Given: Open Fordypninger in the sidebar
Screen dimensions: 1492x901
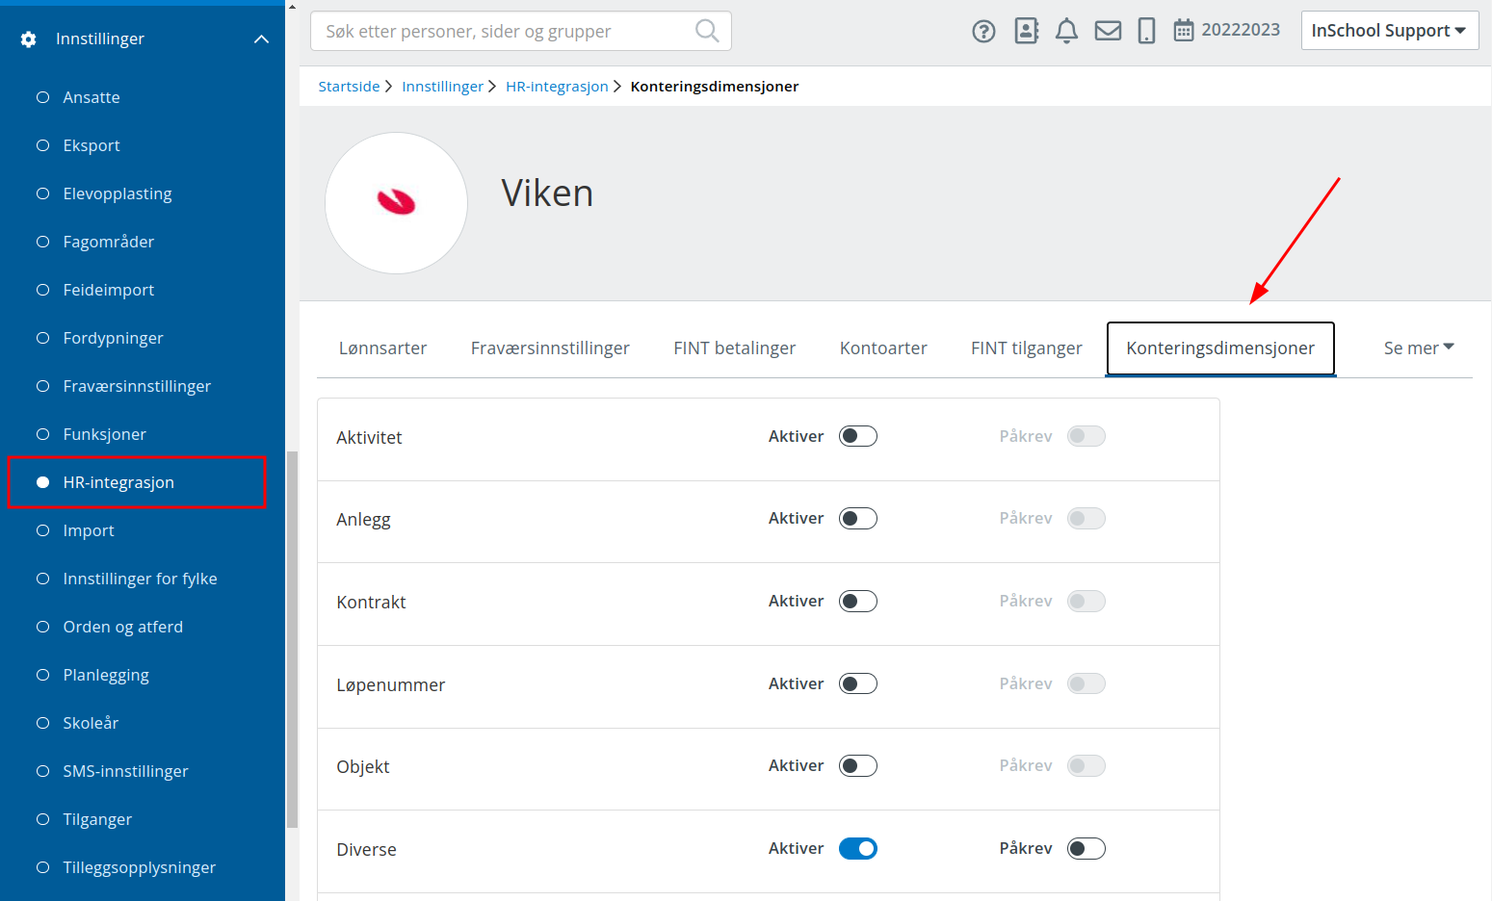Looking at the screenshot, I should [x=113, y=338].
